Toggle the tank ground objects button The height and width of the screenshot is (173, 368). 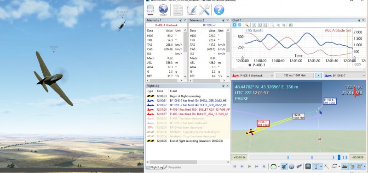coord(344,166)
